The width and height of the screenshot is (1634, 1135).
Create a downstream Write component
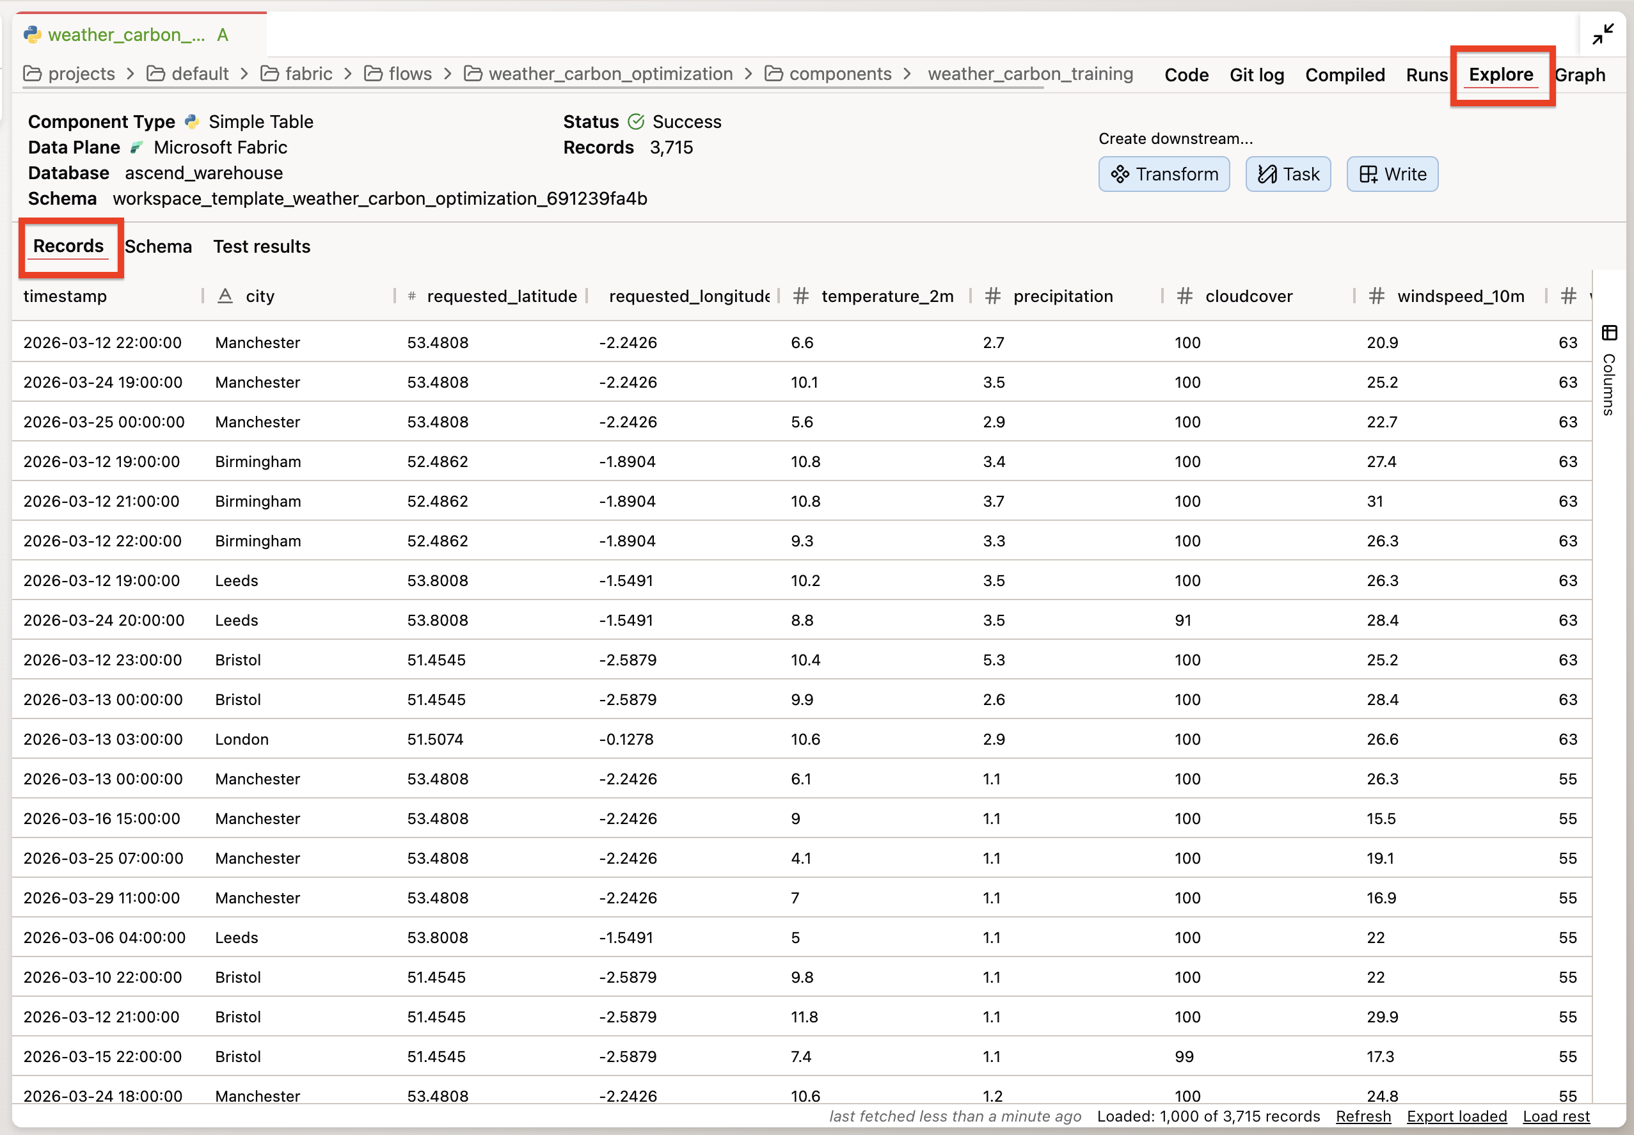pyautogui.click(x=1390, y=174)
